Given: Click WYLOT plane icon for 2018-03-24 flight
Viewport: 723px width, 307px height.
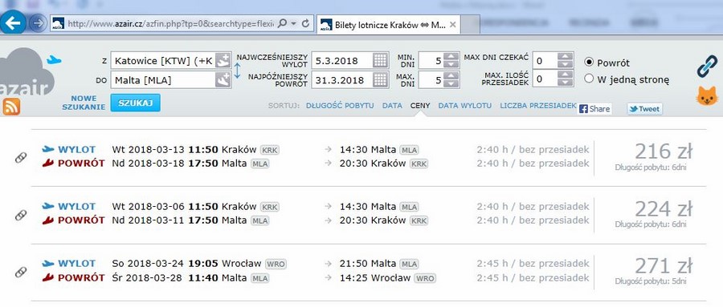Looking at the screenshot, I should point(48,264).
